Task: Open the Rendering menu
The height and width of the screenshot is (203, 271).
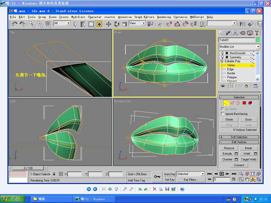Action: coord(164,17)
